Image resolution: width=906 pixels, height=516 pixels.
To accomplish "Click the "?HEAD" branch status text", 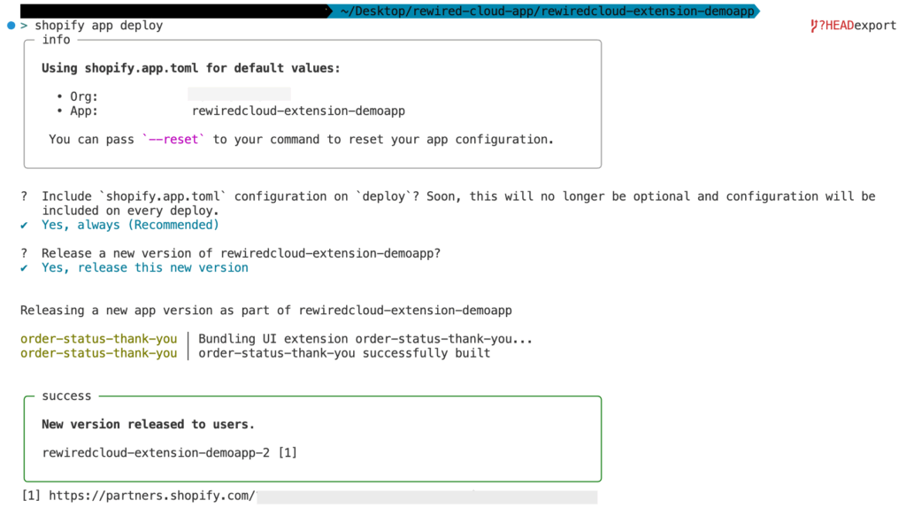I will coord(836,26).
